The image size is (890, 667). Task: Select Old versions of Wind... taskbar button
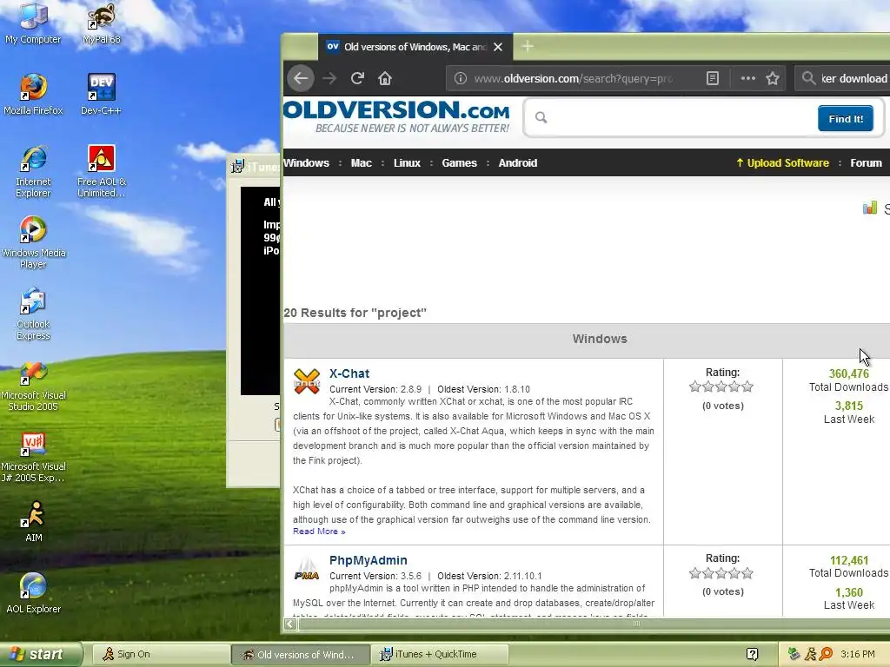pos(301,654)
